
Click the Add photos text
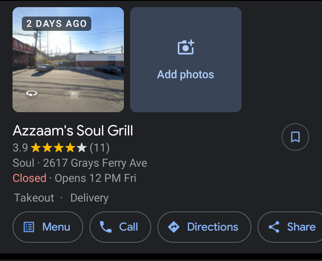[186, 75]
